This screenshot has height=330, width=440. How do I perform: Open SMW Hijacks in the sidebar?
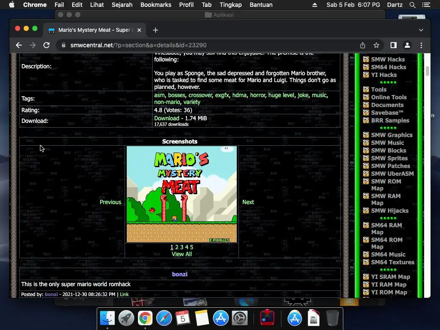click(x=390, y=211)
